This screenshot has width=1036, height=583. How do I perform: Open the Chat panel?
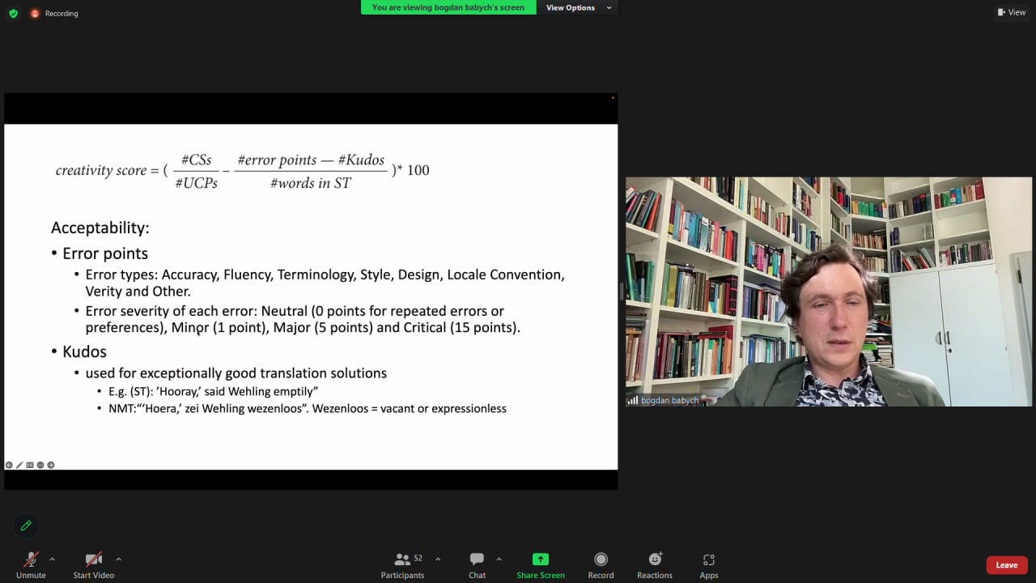477,564
